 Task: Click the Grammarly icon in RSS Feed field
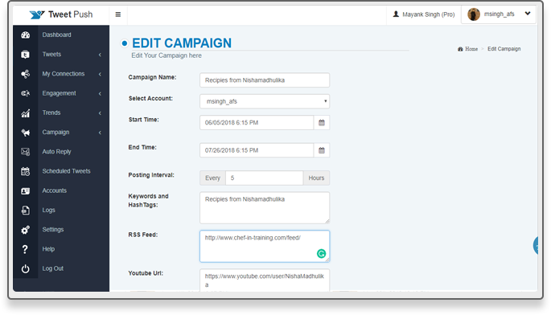click(x=321, y=254)
